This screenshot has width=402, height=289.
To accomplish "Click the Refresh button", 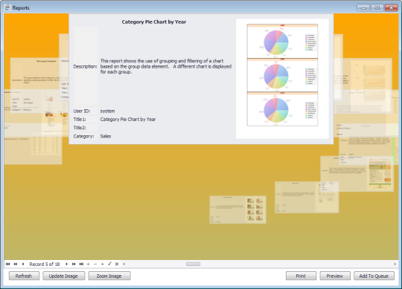I will [24, 276].
